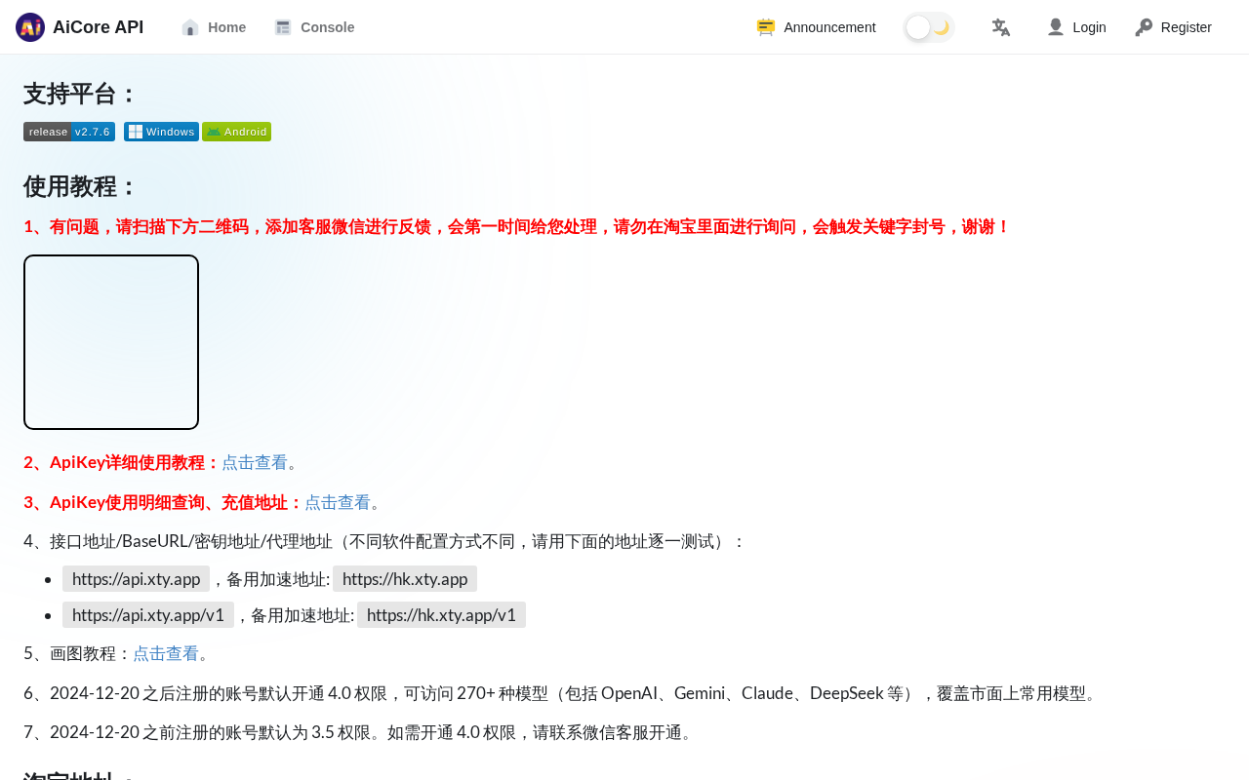Viewport: 1249px width, 780px height.
Task: Click the AiCore API site title
Action: (x=98, y=27)
